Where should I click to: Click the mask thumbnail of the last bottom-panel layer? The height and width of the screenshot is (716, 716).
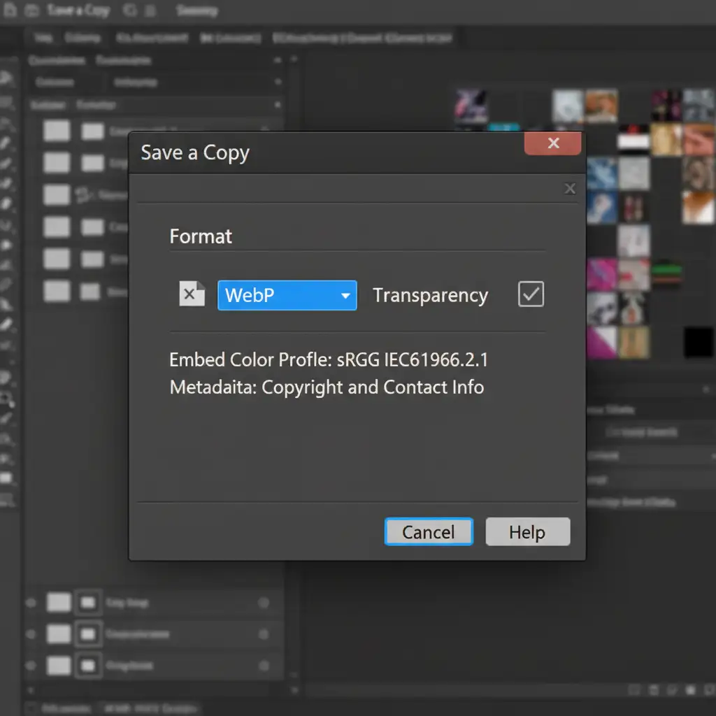[87, 665]
